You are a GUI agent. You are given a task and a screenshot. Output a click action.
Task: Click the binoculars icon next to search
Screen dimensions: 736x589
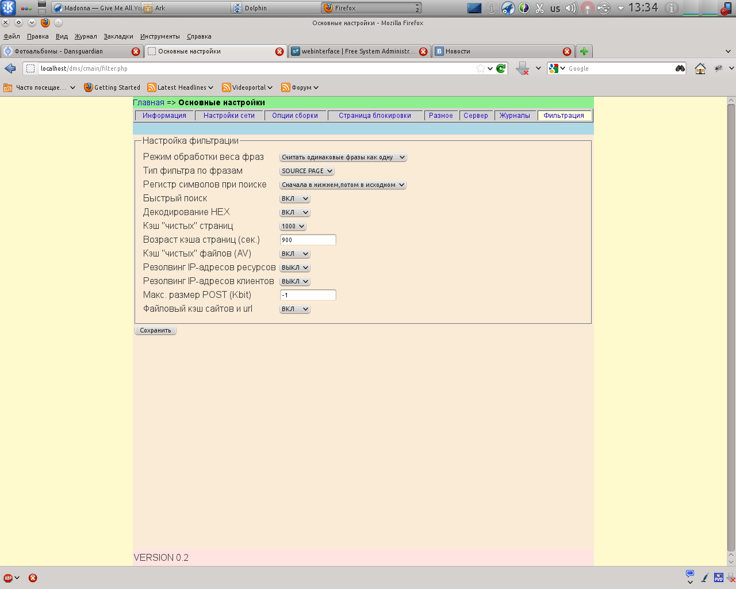coord(680,68)
